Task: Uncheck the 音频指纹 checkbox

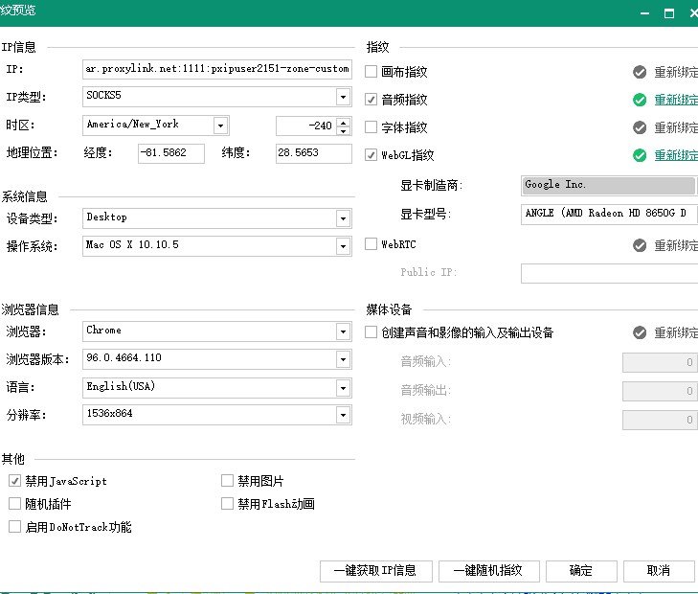Action: click(x=371, y=100)
